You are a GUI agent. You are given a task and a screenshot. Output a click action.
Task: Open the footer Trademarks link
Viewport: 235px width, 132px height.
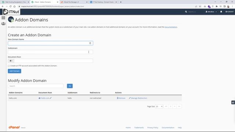139,128
